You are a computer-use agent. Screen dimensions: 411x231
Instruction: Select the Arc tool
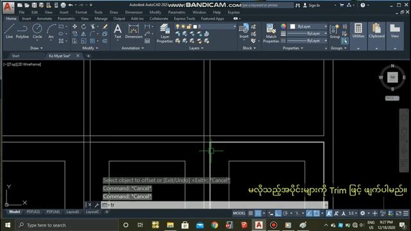pos(51,31)
